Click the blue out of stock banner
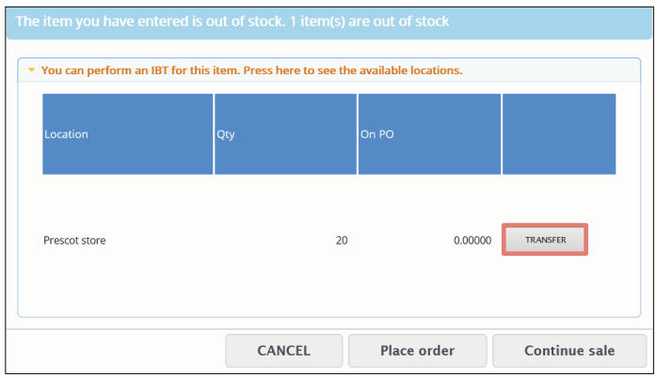 click(x=328, y=23)
